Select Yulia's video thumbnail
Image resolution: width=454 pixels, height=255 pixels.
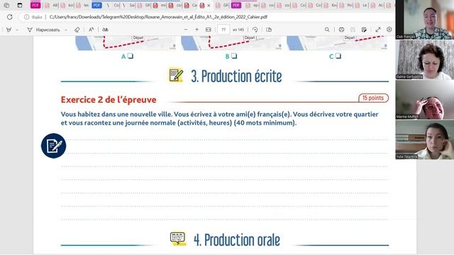click(425, 140)
